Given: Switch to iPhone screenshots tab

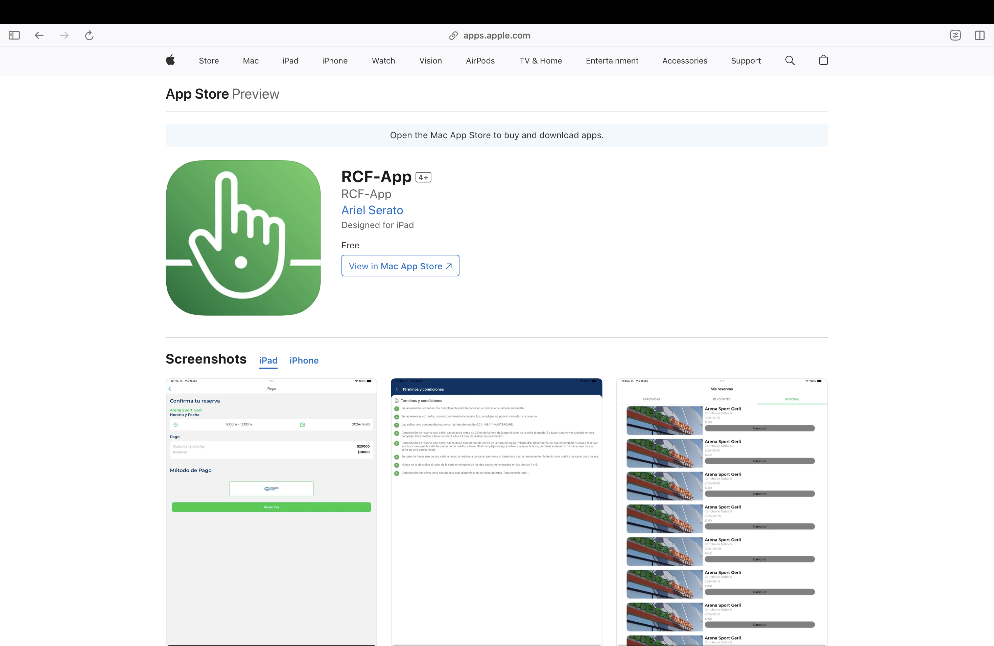Looking at the screenshot, I should pyautogui.click(x=304, y=361).
